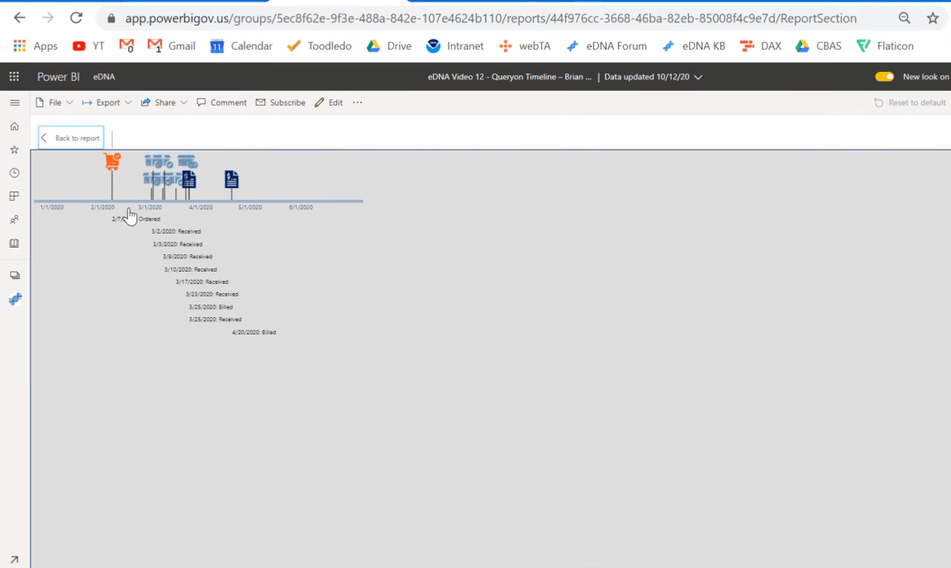This screenshot has height=568, width=951.
Task: Open the Apps bookmarks shortcut
Action: tap(36, 46)
